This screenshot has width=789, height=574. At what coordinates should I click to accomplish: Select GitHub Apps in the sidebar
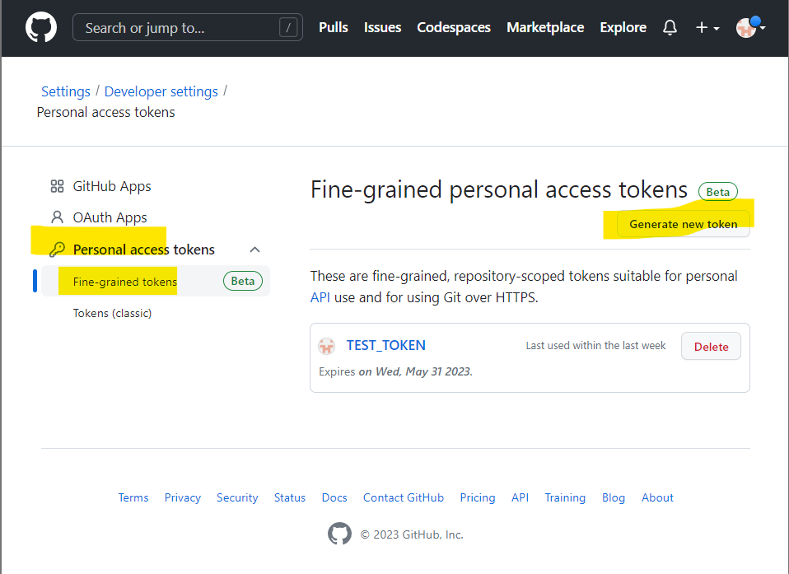tap(112, 186)
